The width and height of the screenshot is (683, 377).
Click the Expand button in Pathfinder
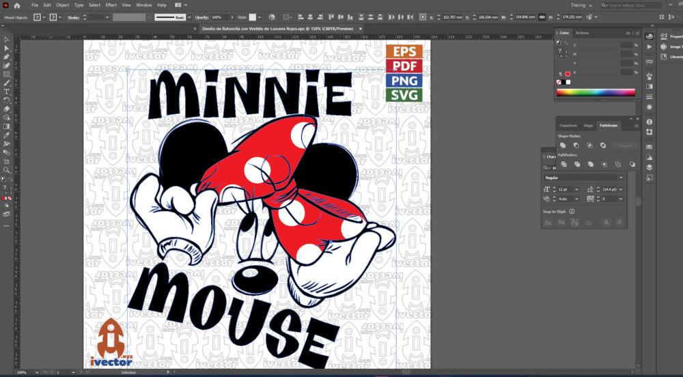pyautogui.click(x=625, y=145)
